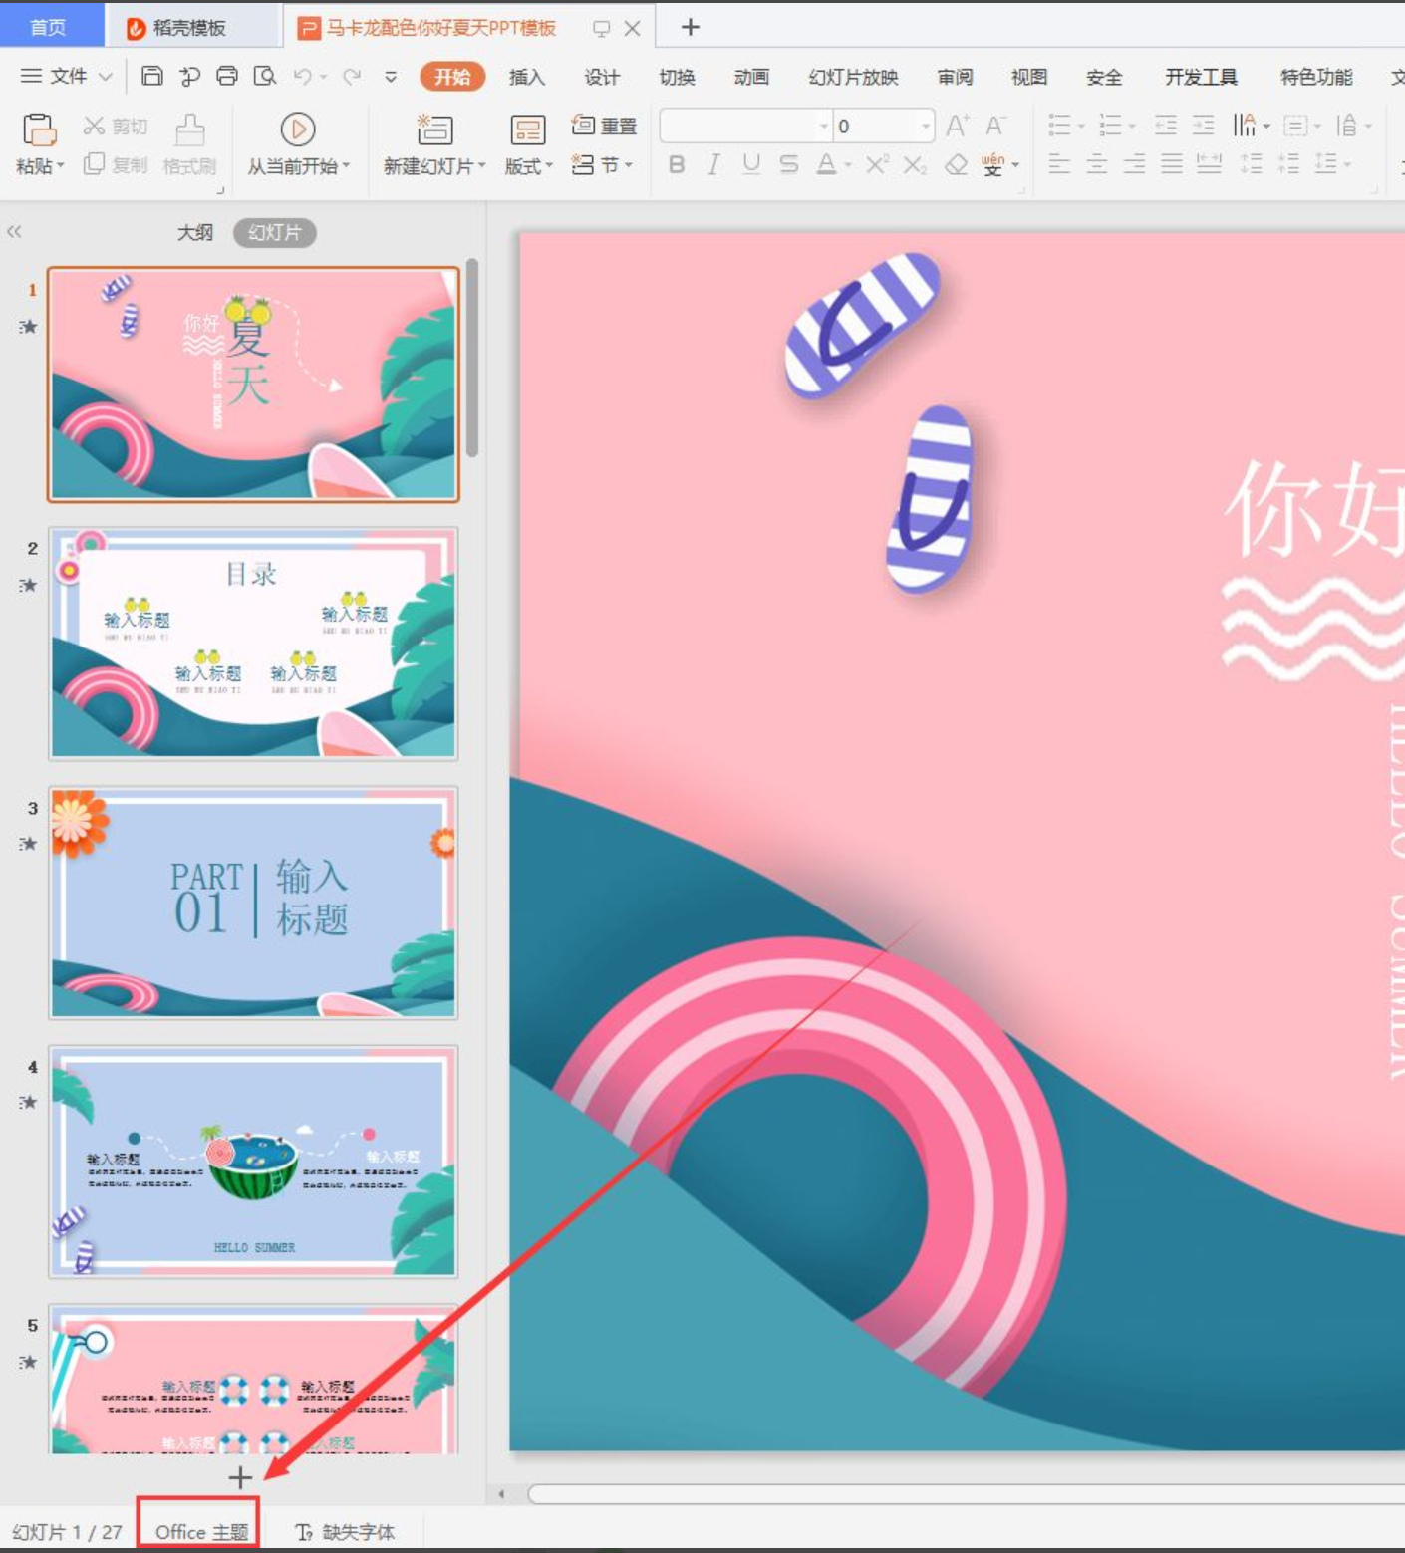
Task: Click Increase Font Size A+ icon
Action: point(957,126)
